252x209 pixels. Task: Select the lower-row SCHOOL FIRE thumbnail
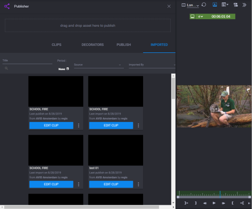coord(56,150)
